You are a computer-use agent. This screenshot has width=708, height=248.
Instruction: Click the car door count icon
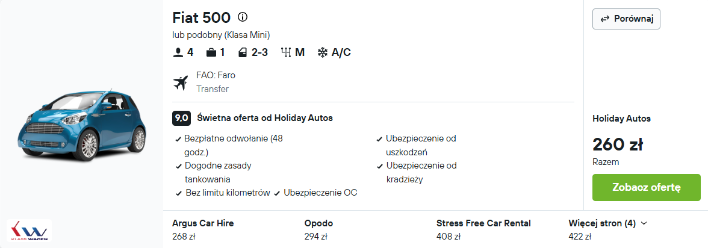click(x=243, y=53)
